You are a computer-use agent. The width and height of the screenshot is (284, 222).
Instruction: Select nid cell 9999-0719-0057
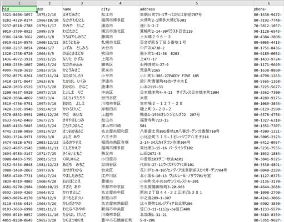(19, 214)
